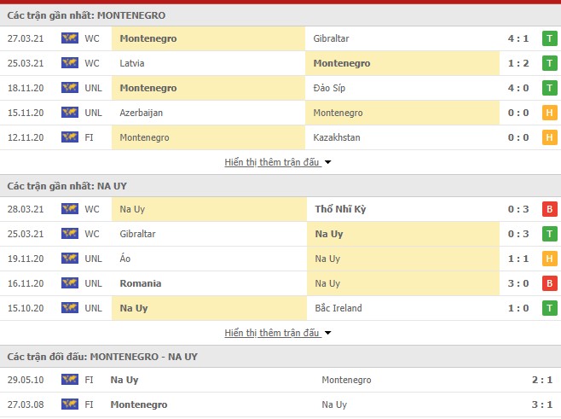Screen dimensions: 561x419
Task: Expand more Montenegro matches via dropdown arrow
Action: pos(328,162)
